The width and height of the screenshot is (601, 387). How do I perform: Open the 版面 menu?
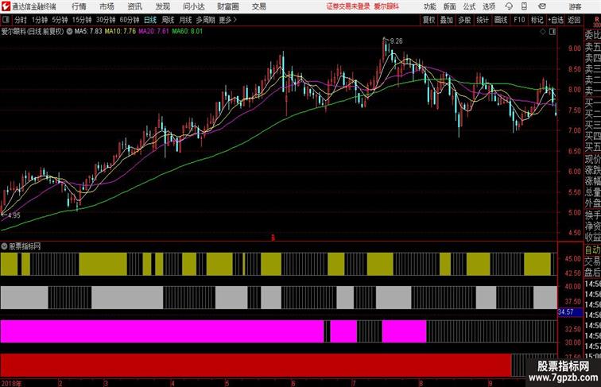450,6
